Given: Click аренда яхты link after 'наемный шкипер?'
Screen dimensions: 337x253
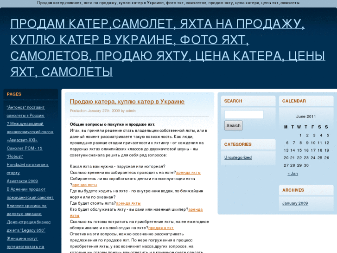Looking at the screenshot, I should point(136,212).
